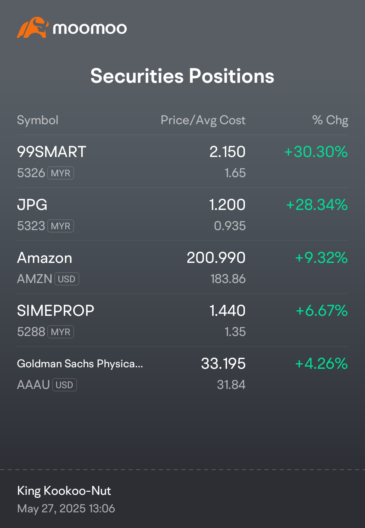Click the Securities Positions title
Screen dimensions: 365x528
click(x=182, y=76)
